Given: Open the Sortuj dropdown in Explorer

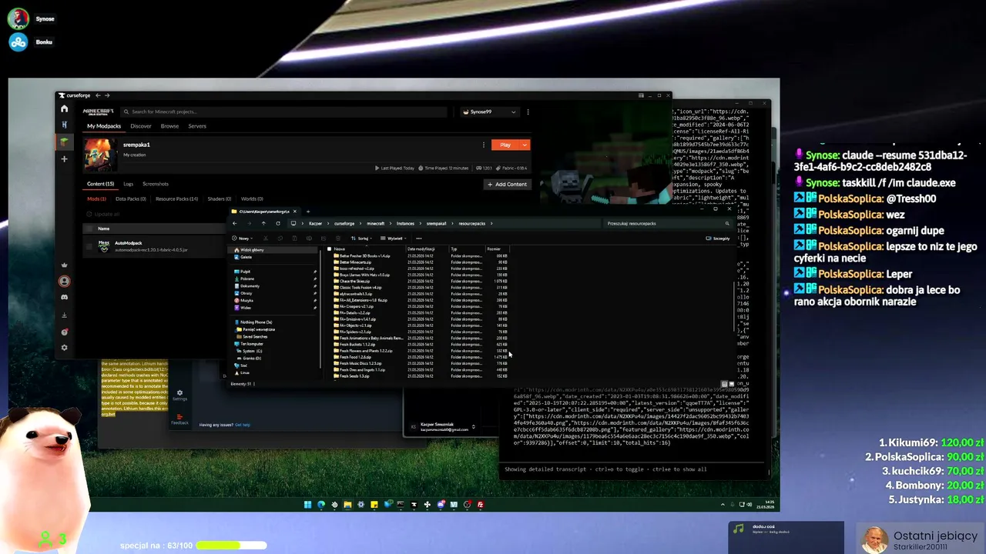Looking at the screenshot, I should pyautogui.click(x=361, y=238).
